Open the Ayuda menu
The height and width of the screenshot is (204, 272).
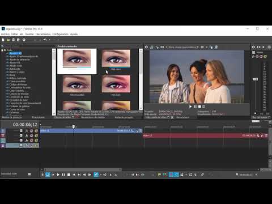point(74,34)
